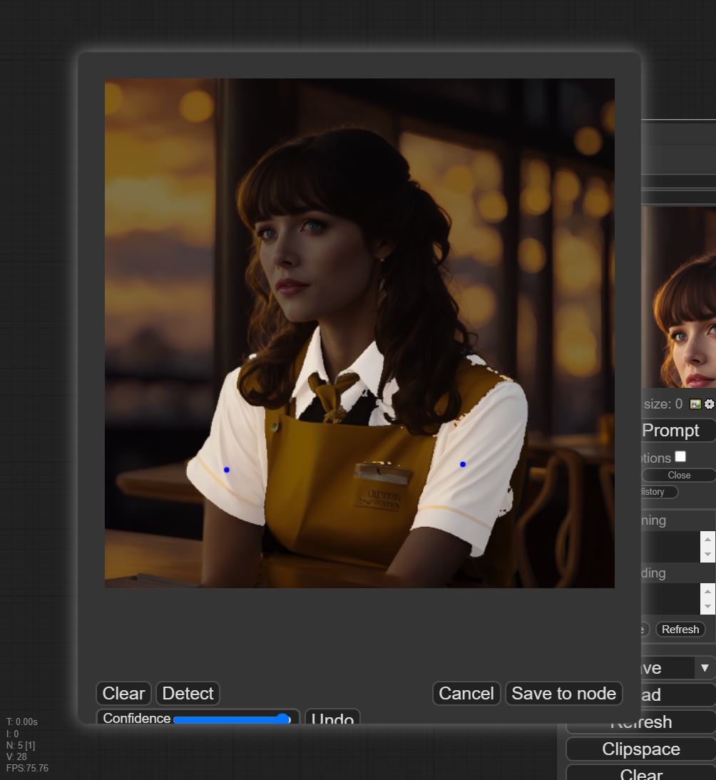Undo the last point
Screen dimensions: 716x780
[332, 717]
